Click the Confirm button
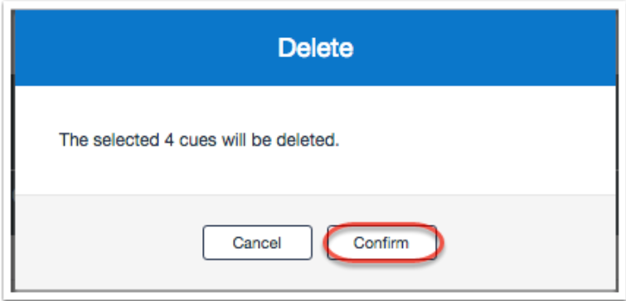Screen dimensions: 626x301 click(381, 242)
